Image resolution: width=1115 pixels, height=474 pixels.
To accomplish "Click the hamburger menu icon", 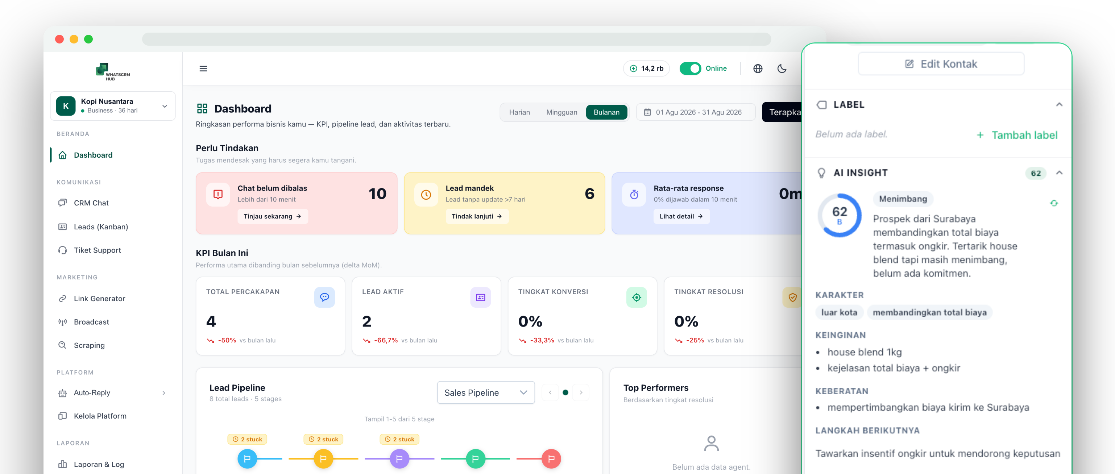I will point(203,68).
